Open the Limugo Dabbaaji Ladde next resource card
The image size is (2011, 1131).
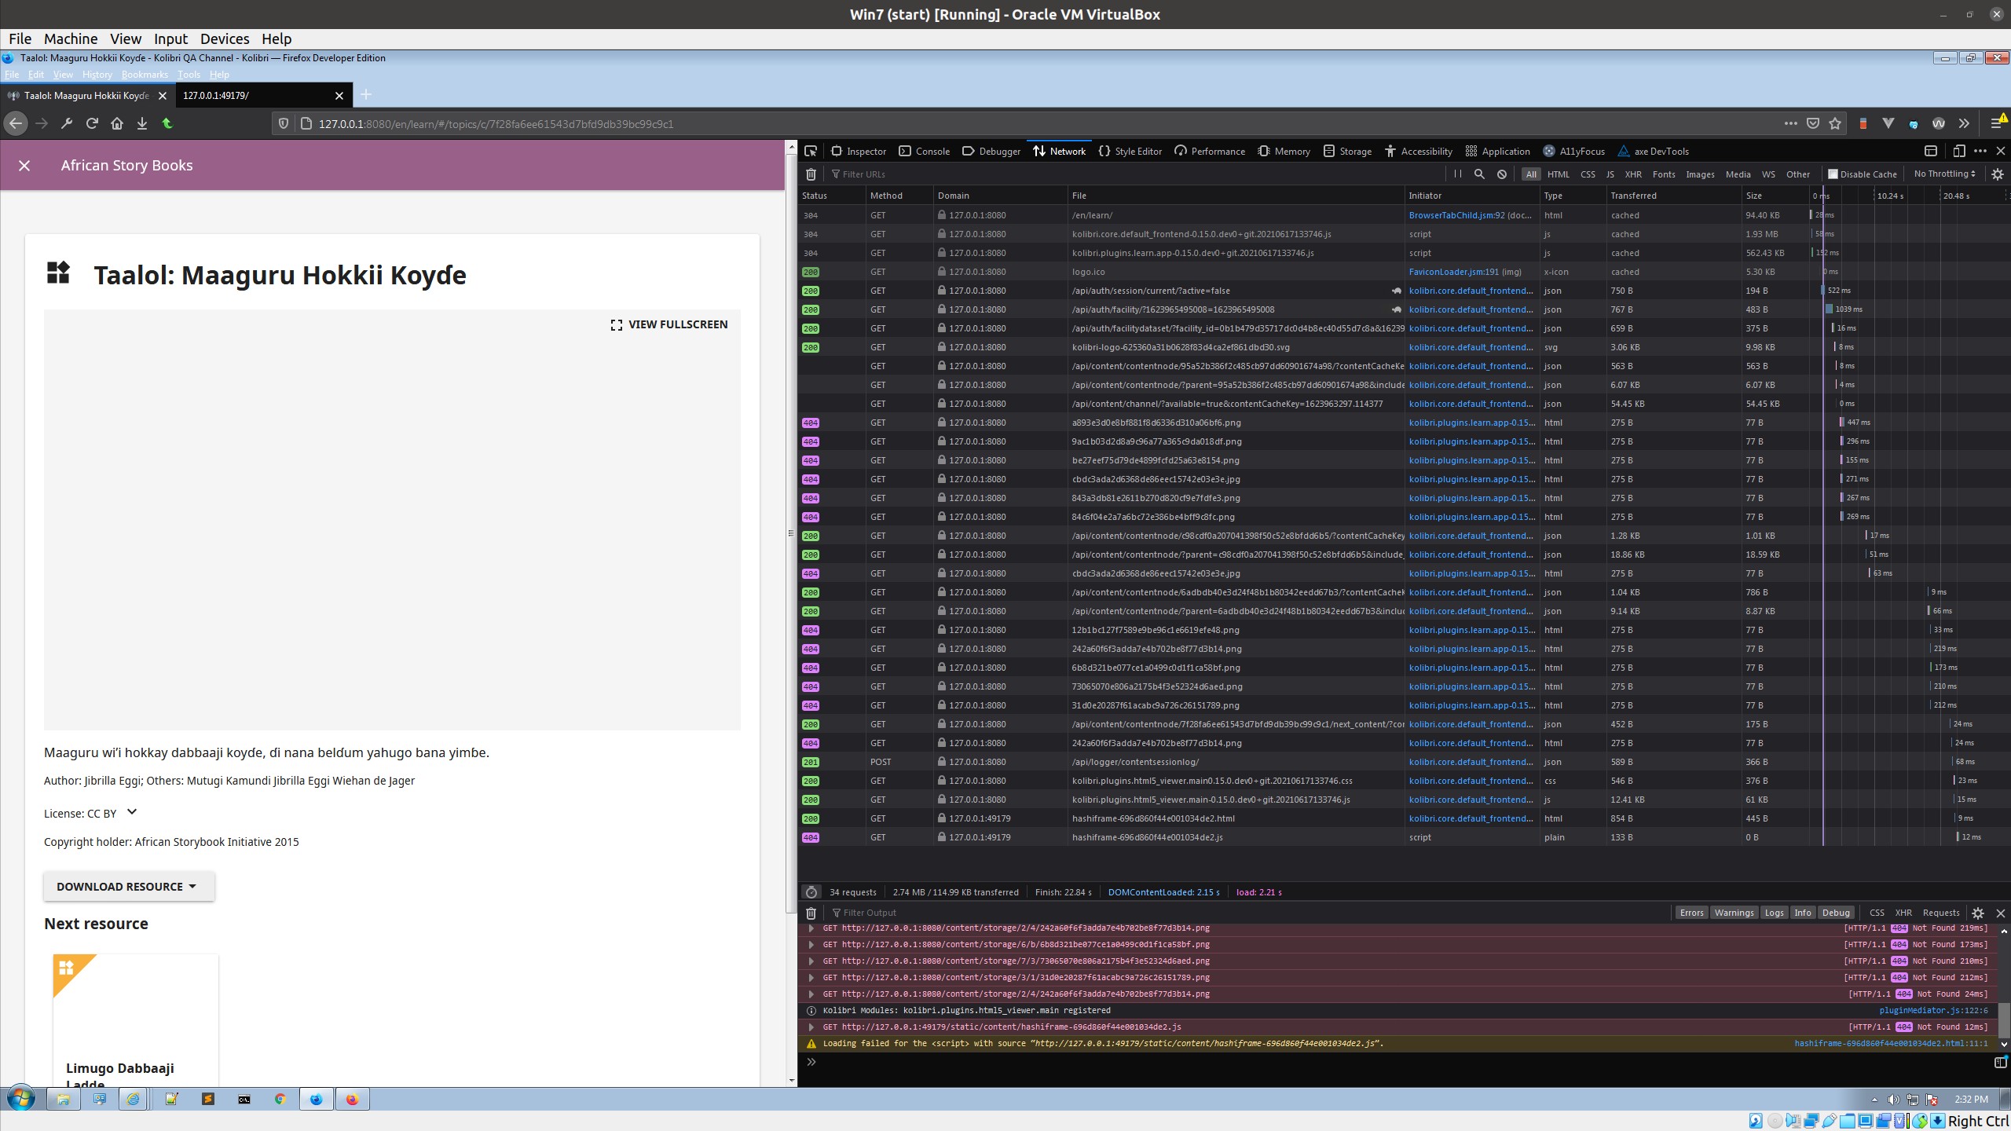pyautogui.click(x=135, y=1019)
